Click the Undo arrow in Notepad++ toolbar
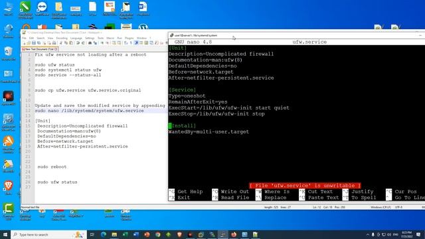 [x=78, y=42]
